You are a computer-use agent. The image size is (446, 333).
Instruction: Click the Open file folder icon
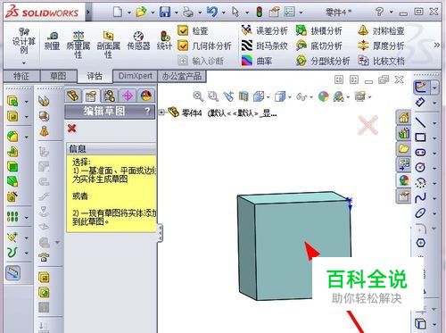coord(141,12)
